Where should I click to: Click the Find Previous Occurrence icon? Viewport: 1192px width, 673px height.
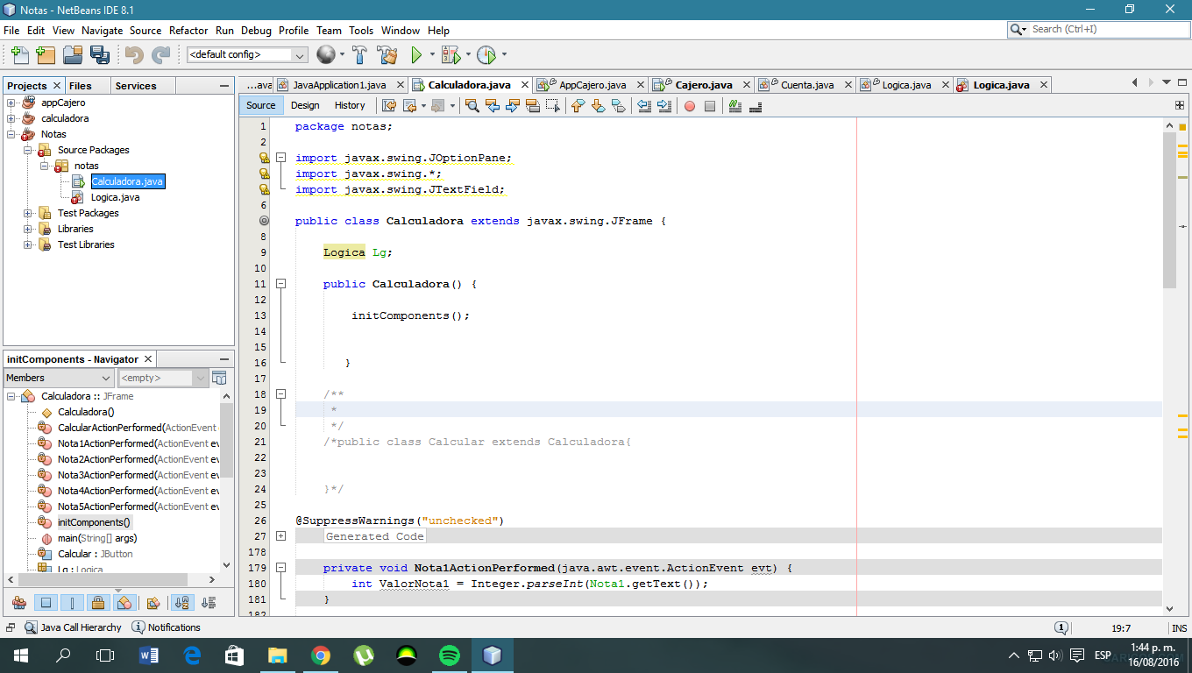(x=492, y=105)
